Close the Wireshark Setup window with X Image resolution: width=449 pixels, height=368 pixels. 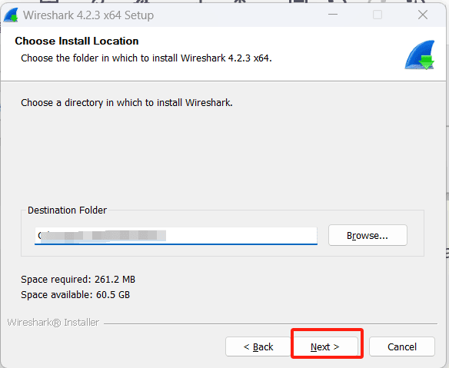pyautogui.click(x=423, y=15)
